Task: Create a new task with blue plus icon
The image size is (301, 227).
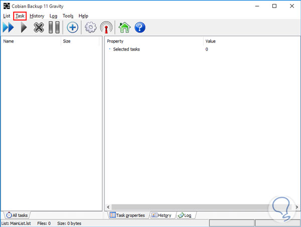Action: (72, 28)
